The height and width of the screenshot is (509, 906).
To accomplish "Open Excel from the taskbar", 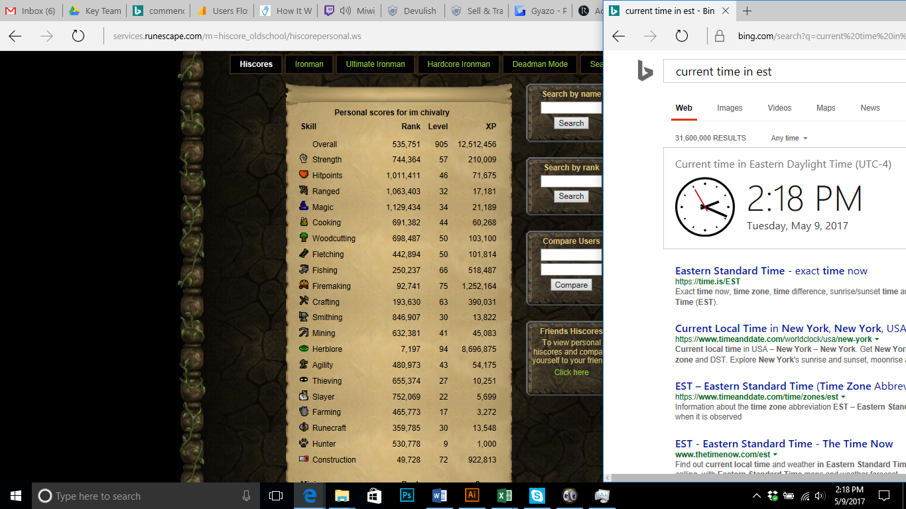I will (505, 496).
